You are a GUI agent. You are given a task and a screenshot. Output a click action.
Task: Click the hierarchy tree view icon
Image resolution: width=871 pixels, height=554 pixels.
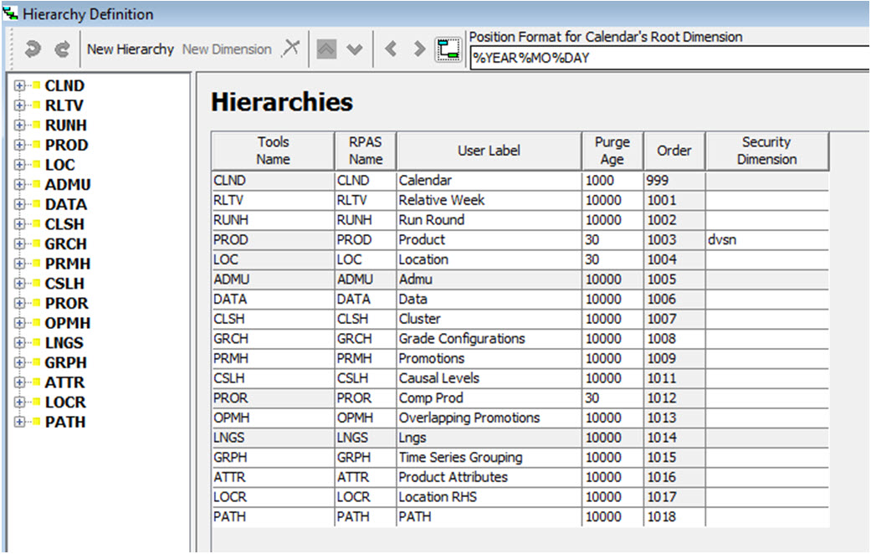(x=448, y=49)
